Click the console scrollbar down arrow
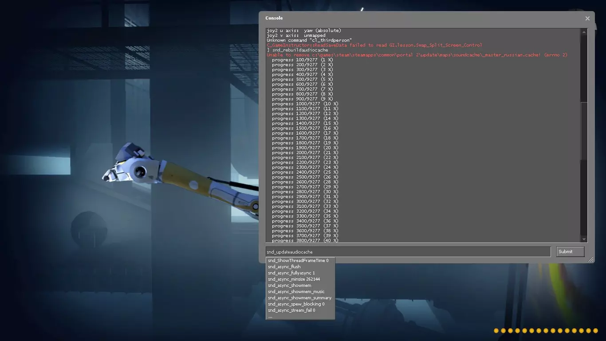Image resolution: width=606 pixels, height=341 pixels. point(584,239)
